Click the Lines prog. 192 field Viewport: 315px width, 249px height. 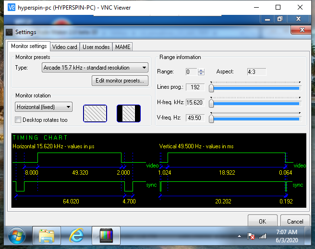[195, 87]
